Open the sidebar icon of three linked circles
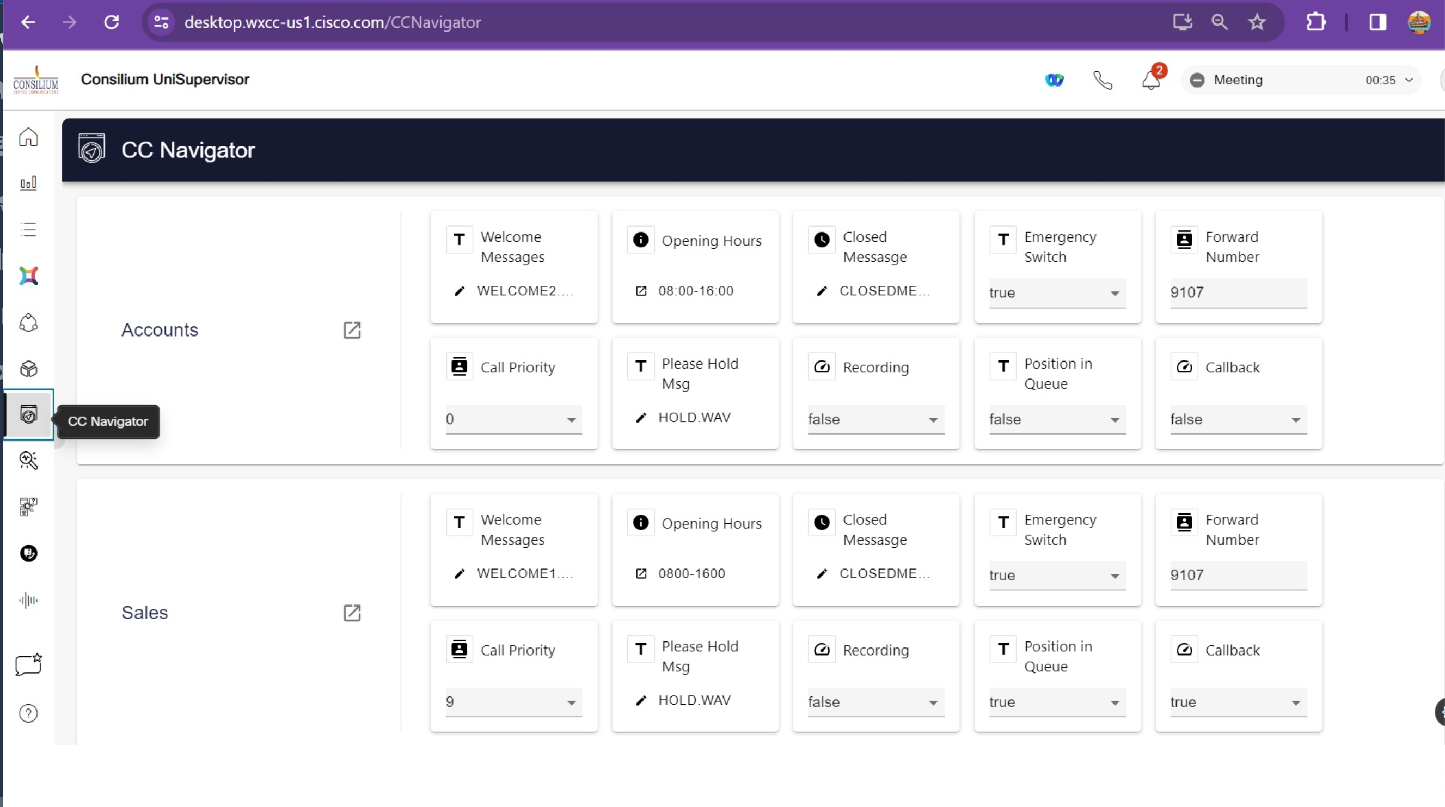 tap(28, 322)
